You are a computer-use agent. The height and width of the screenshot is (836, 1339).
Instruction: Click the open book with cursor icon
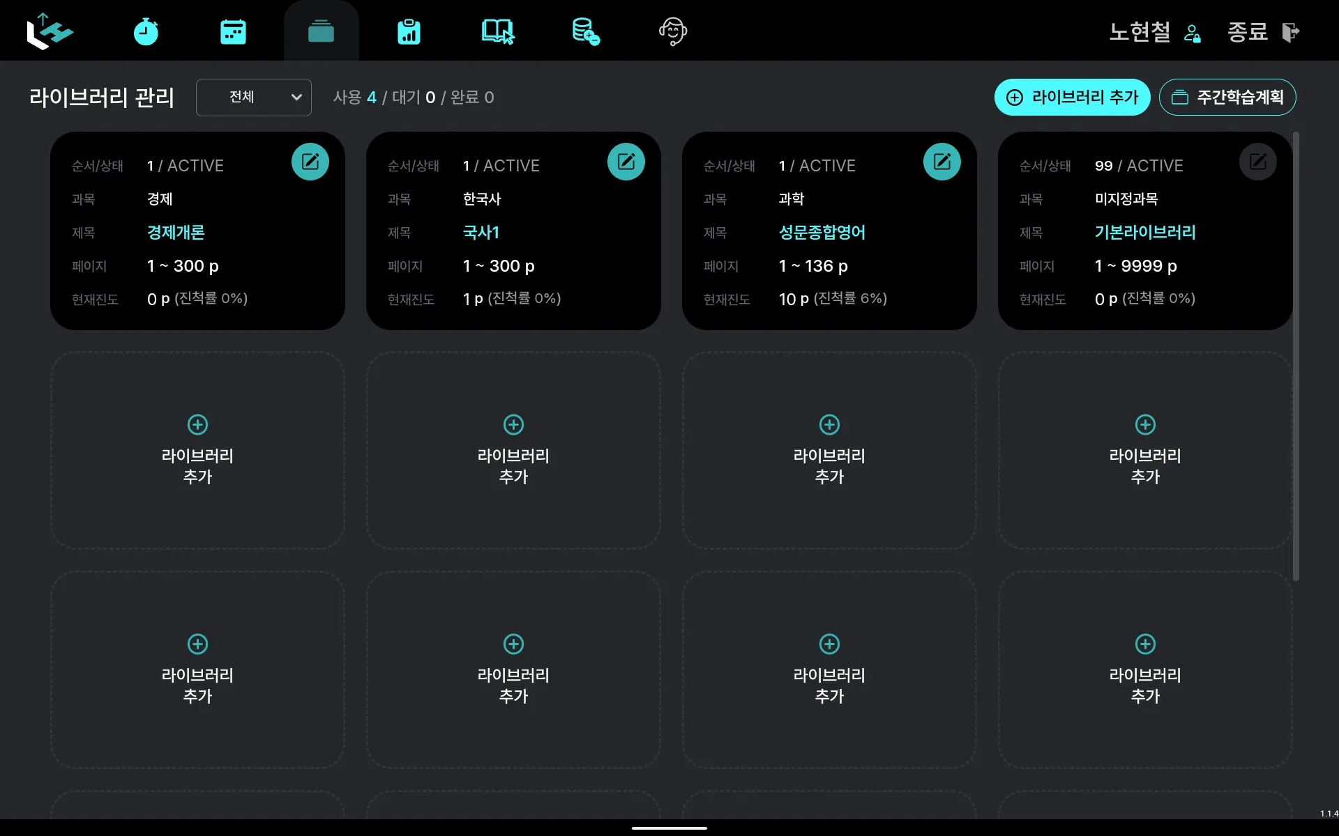[x=497, y=31]
